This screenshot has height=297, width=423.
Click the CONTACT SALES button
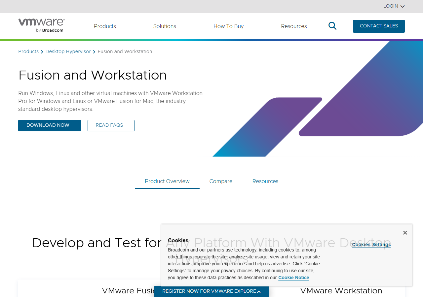point(379,26)
